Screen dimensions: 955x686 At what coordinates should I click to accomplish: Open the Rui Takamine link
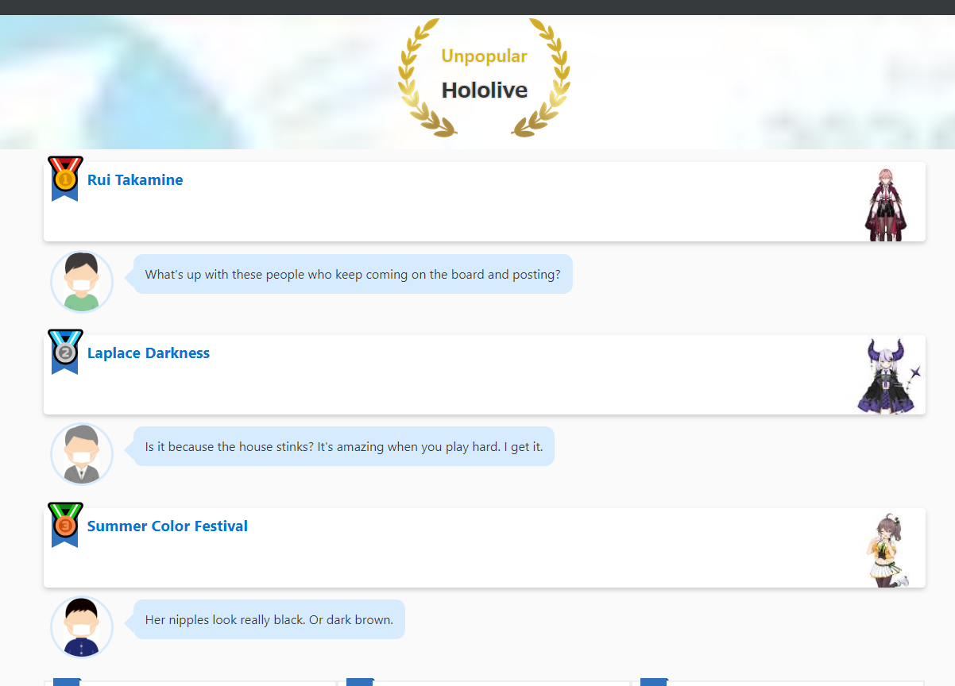[x=135, y=180]
